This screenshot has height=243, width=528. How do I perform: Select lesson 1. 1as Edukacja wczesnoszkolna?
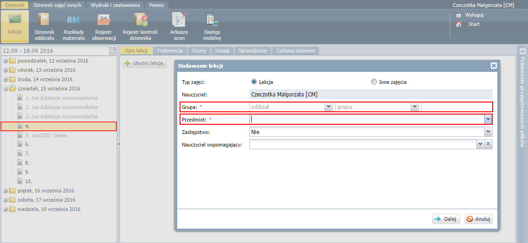point(61,98)
